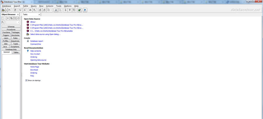Click the Report stamp toolbar icon
Screen dimensions: 263x119
(56, 10)
